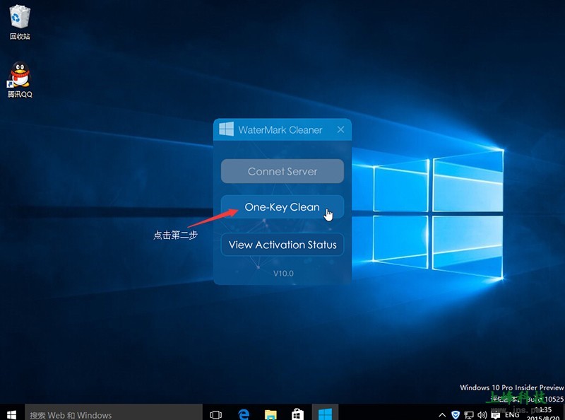Click the One-Key Clean button

click(282, 207)
